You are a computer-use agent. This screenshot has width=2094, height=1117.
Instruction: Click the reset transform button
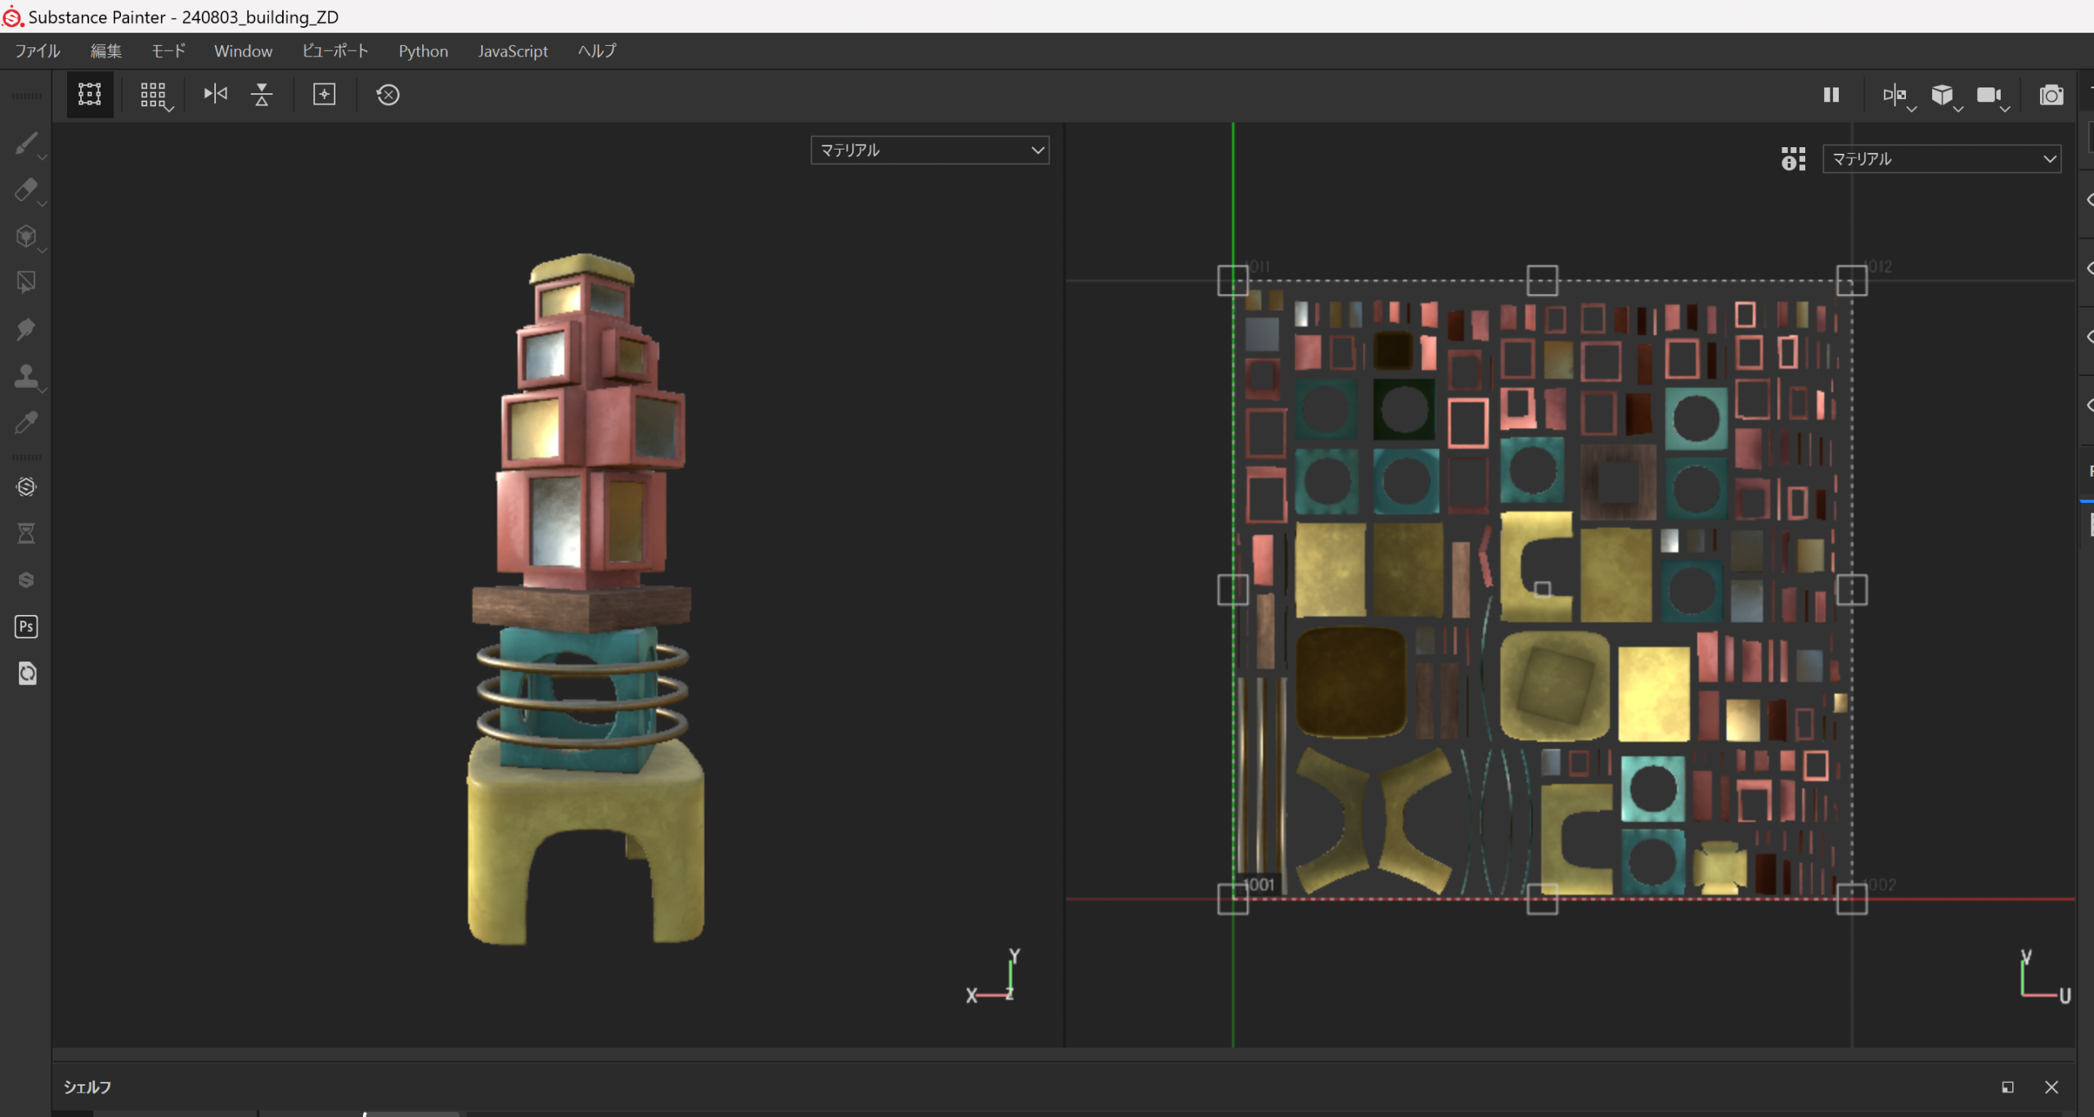388,95
